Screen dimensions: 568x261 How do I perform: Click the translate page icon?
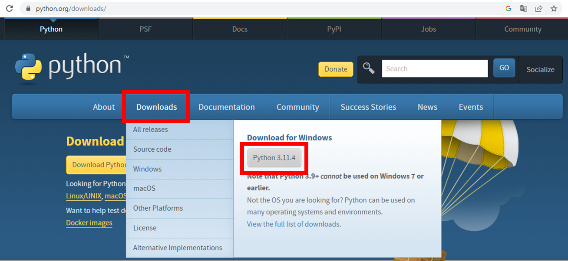[x=524, y=8]
